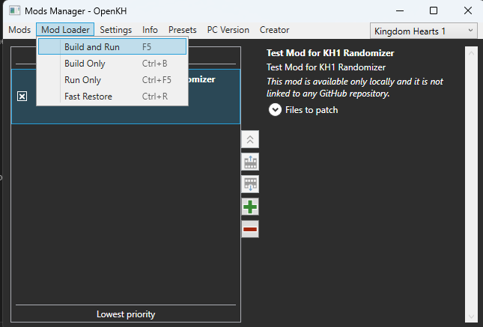Move selected mod up one position
Viewport: 483px width, 327px height.
[250, 162]
